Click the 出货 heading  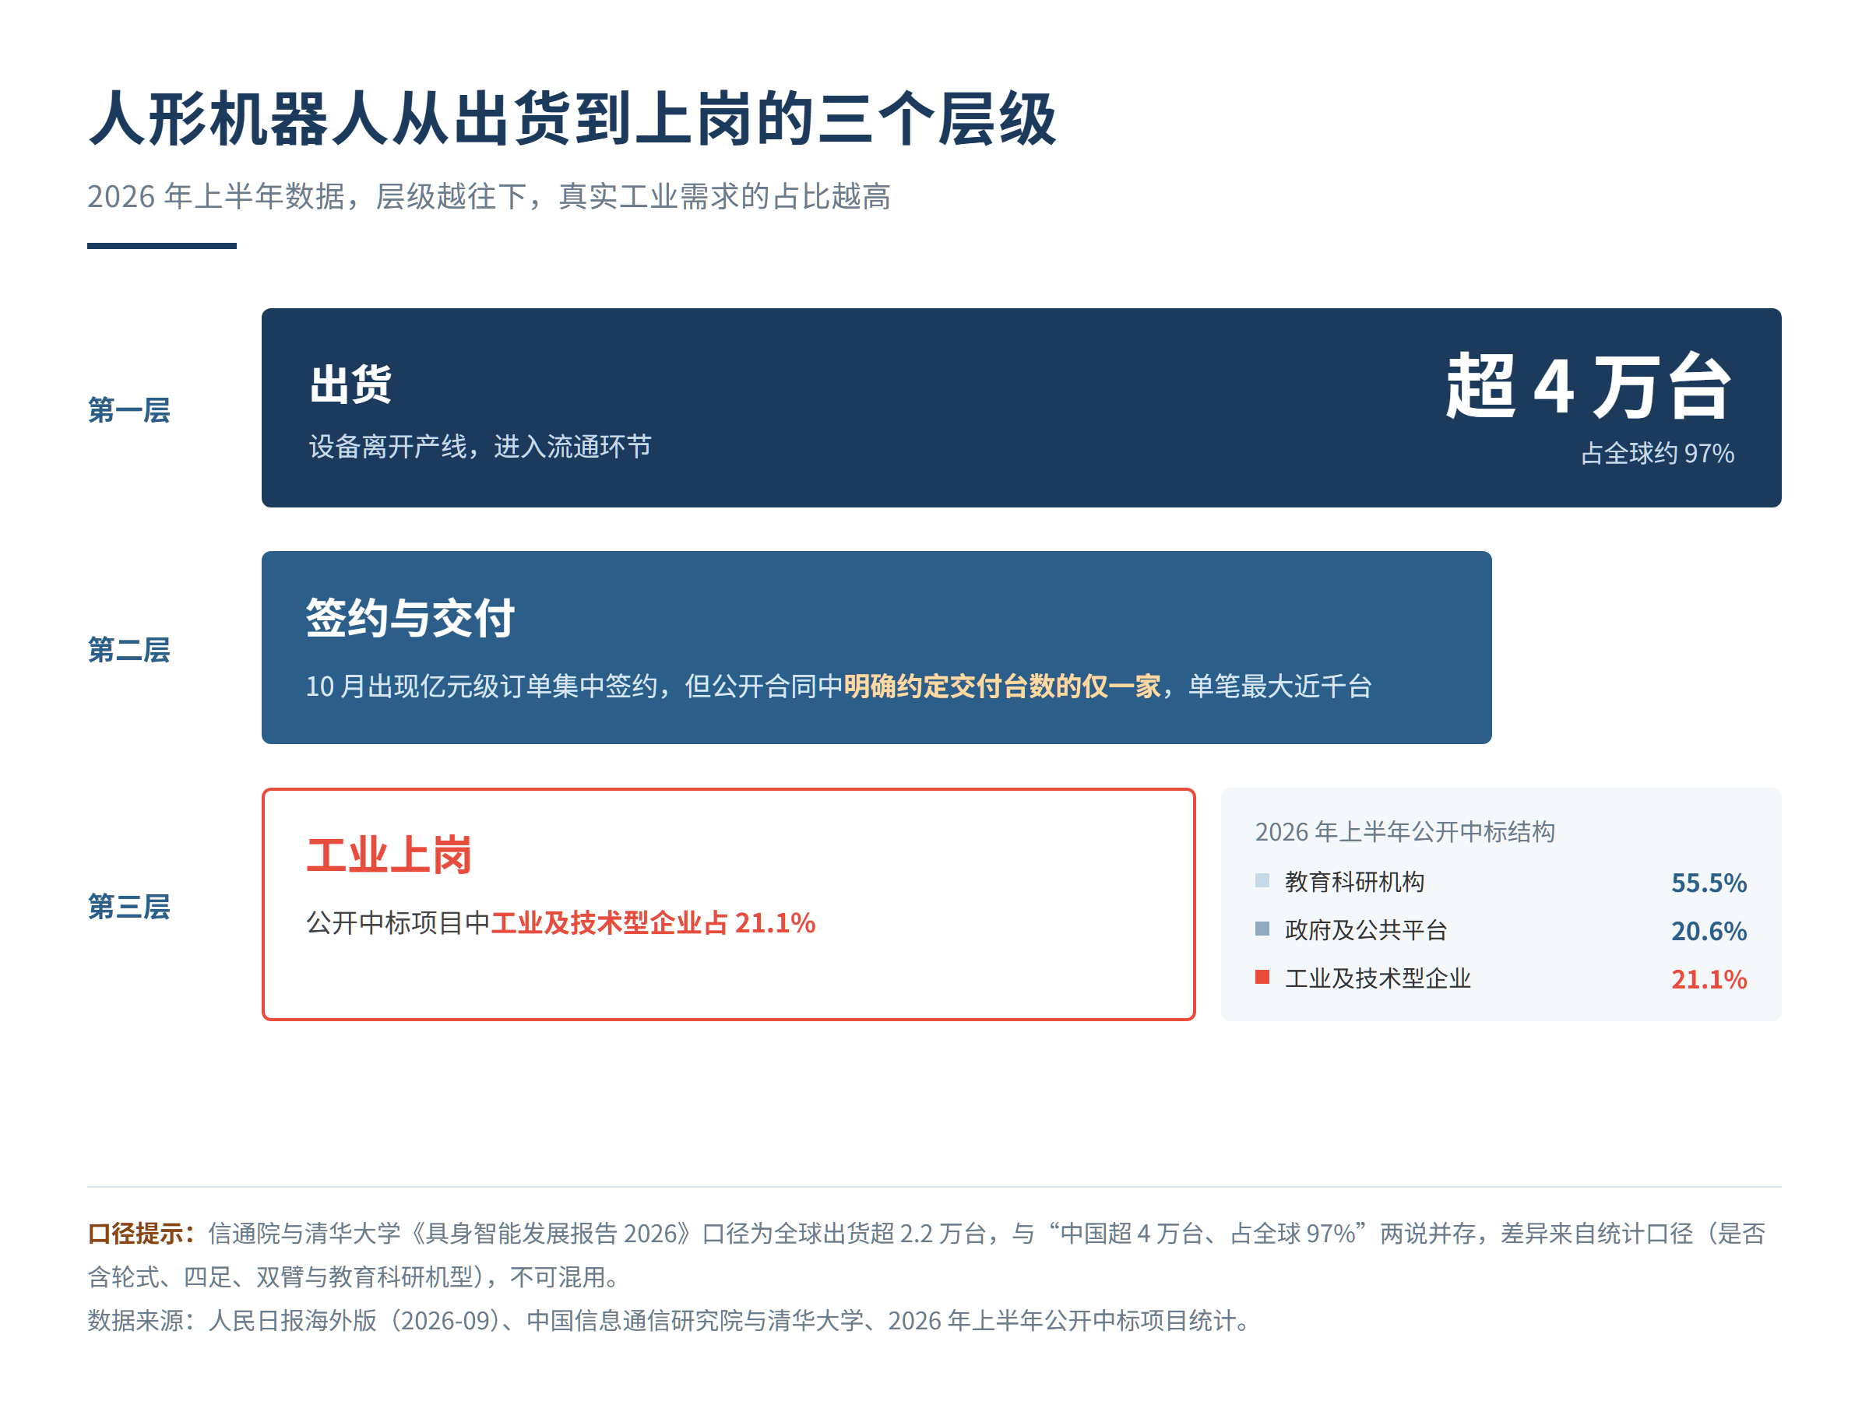[x=350, y=384]
